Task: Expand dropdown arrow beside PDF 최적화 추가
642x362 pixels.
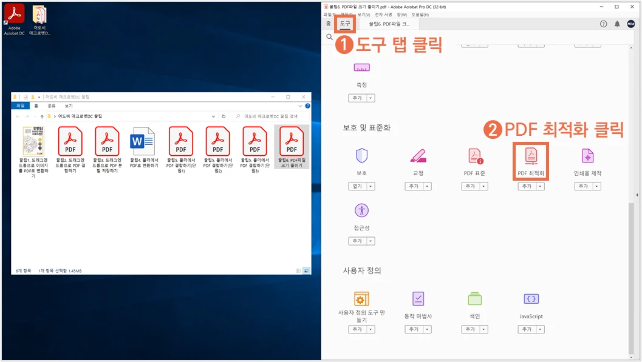Action: pos(540,186)
